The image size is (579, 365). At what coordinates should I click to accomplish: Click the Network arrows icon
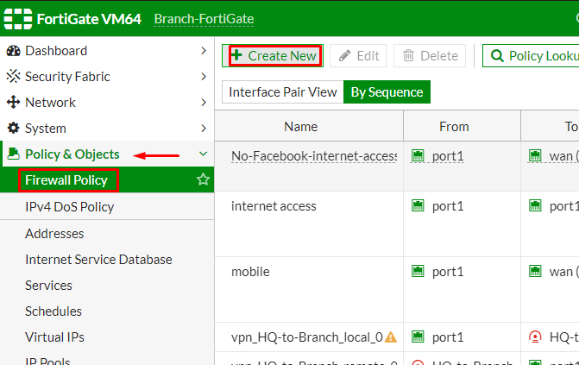tap(13, 103)
